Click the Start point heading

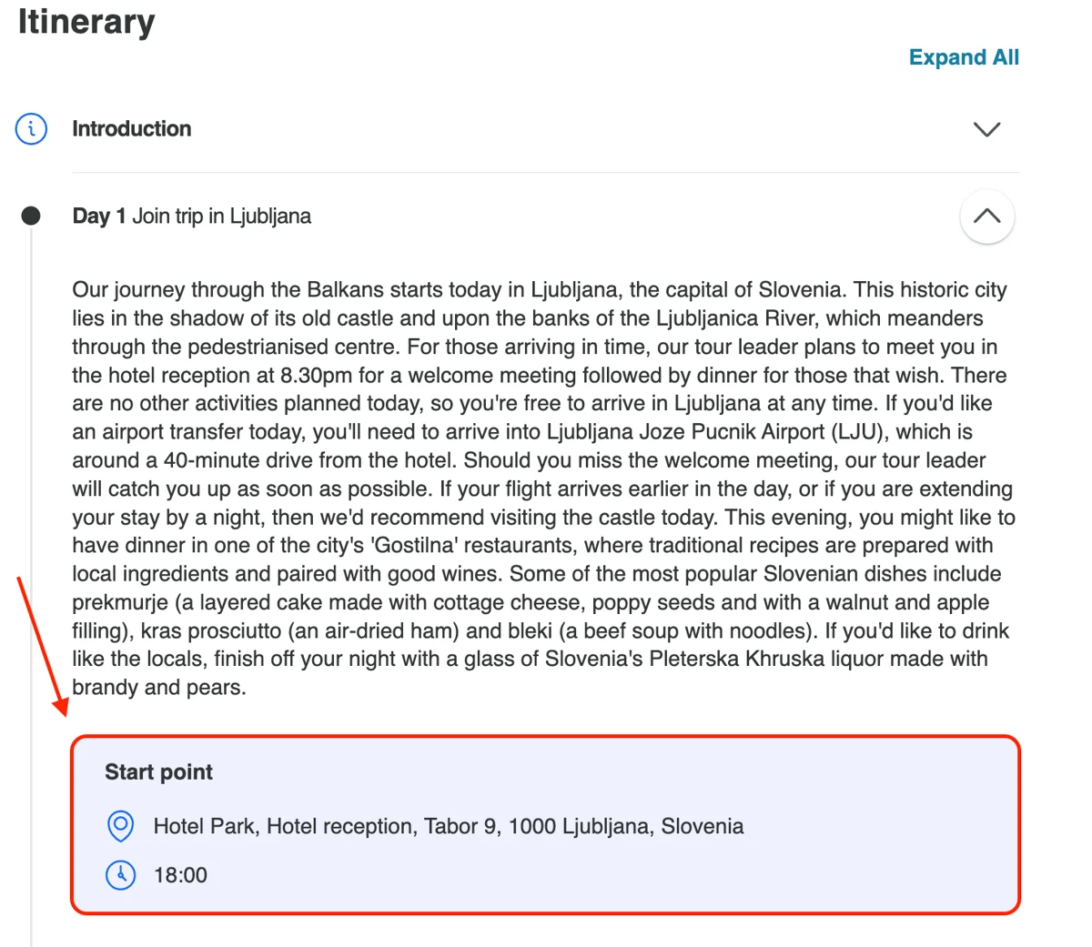[158, 771]
